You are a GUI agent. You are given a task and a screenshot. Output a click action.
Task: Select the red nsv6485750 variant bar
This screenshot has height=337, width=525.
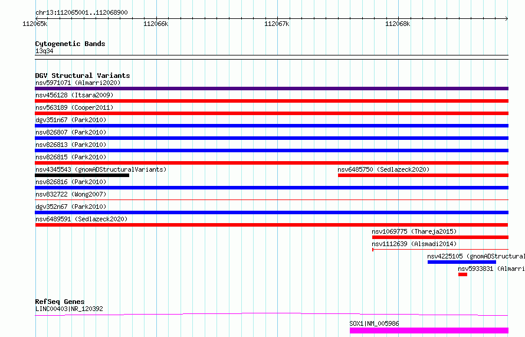click(x=423, y=175)
